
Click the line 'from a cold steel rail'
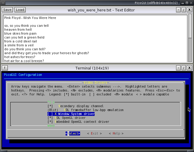coord(21,41)
